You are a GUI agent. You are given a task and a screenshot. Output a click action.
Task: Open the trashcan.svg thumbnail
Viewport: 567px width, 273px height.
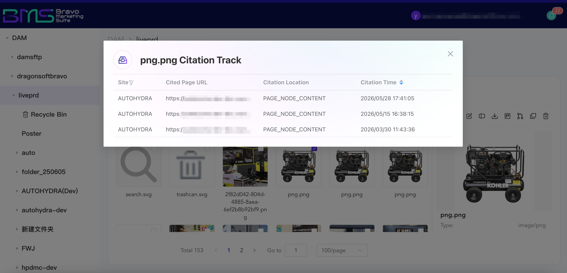coord(192,167)
